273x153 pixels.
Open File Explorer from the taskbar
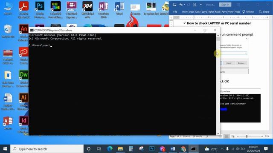point(120,149)
